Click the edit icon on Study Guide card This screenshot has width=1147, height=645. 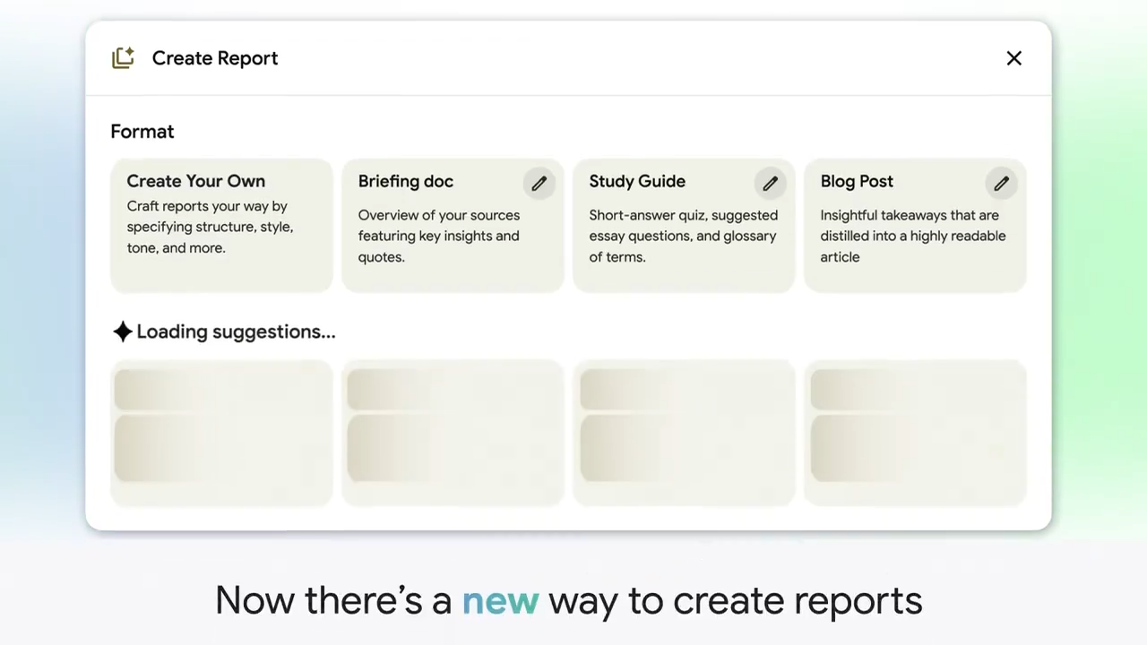click(770, 183)
